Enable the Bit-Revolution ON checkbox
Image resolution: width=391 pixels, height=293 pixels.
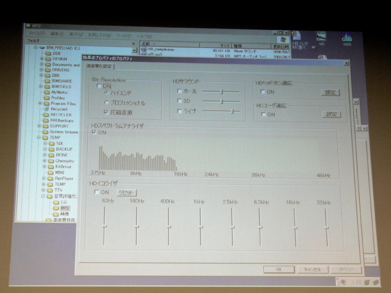(x=99, y=86)
